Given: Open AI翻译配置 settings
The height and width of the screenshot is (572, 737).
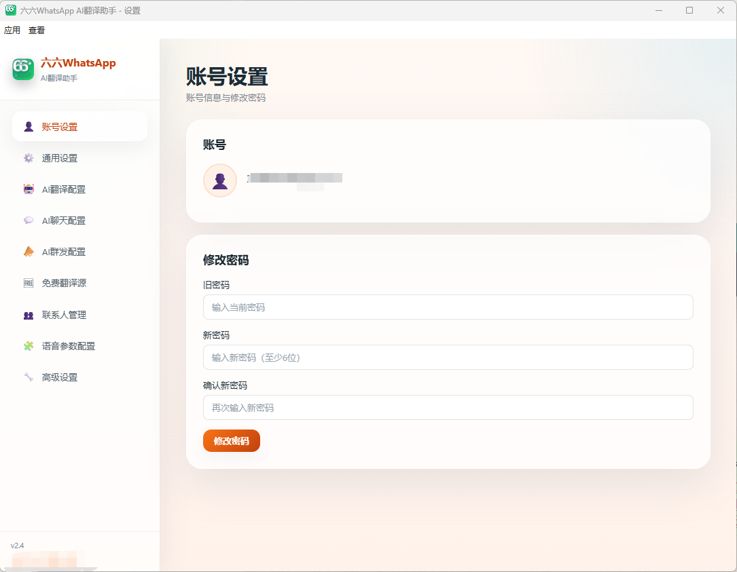Looking at the screenshot, I should pos(80,189).
